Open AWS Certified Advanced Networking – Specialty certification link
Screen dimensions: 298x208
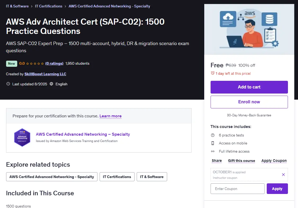83,134
